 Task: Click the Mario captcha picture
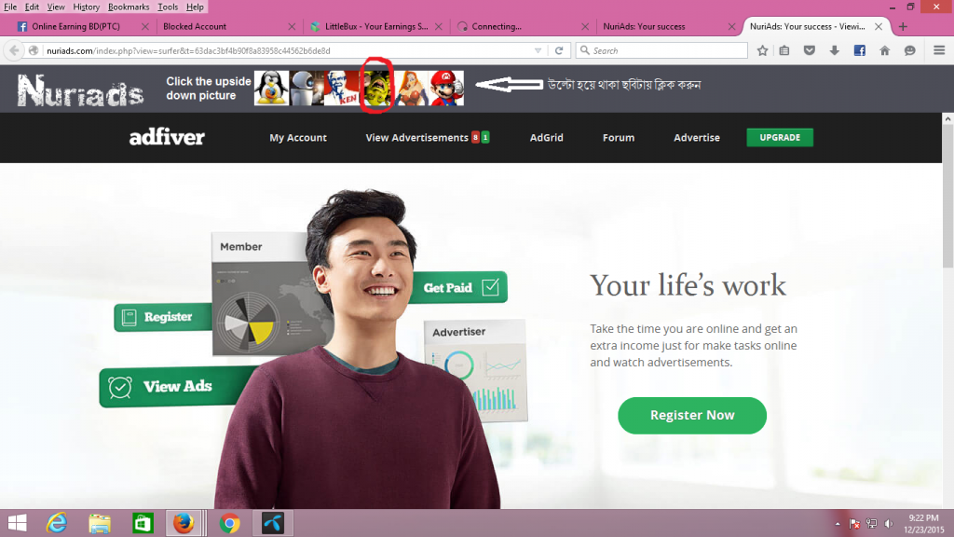447,89
